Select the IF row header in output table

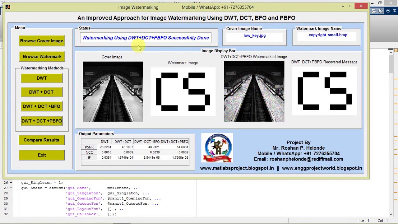(89, 158)
